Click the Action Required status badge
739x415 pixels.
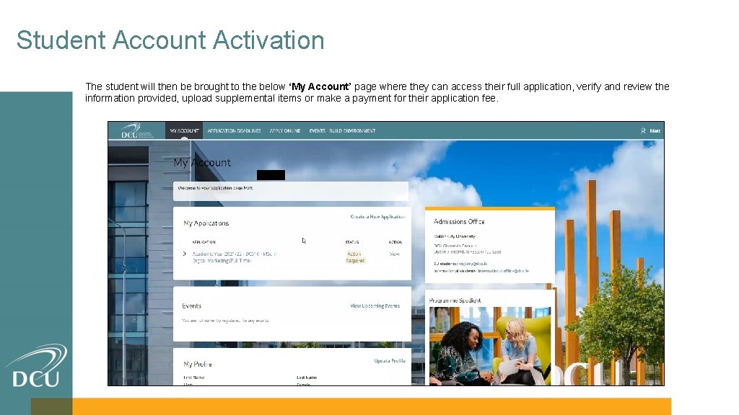click(355, 257)
